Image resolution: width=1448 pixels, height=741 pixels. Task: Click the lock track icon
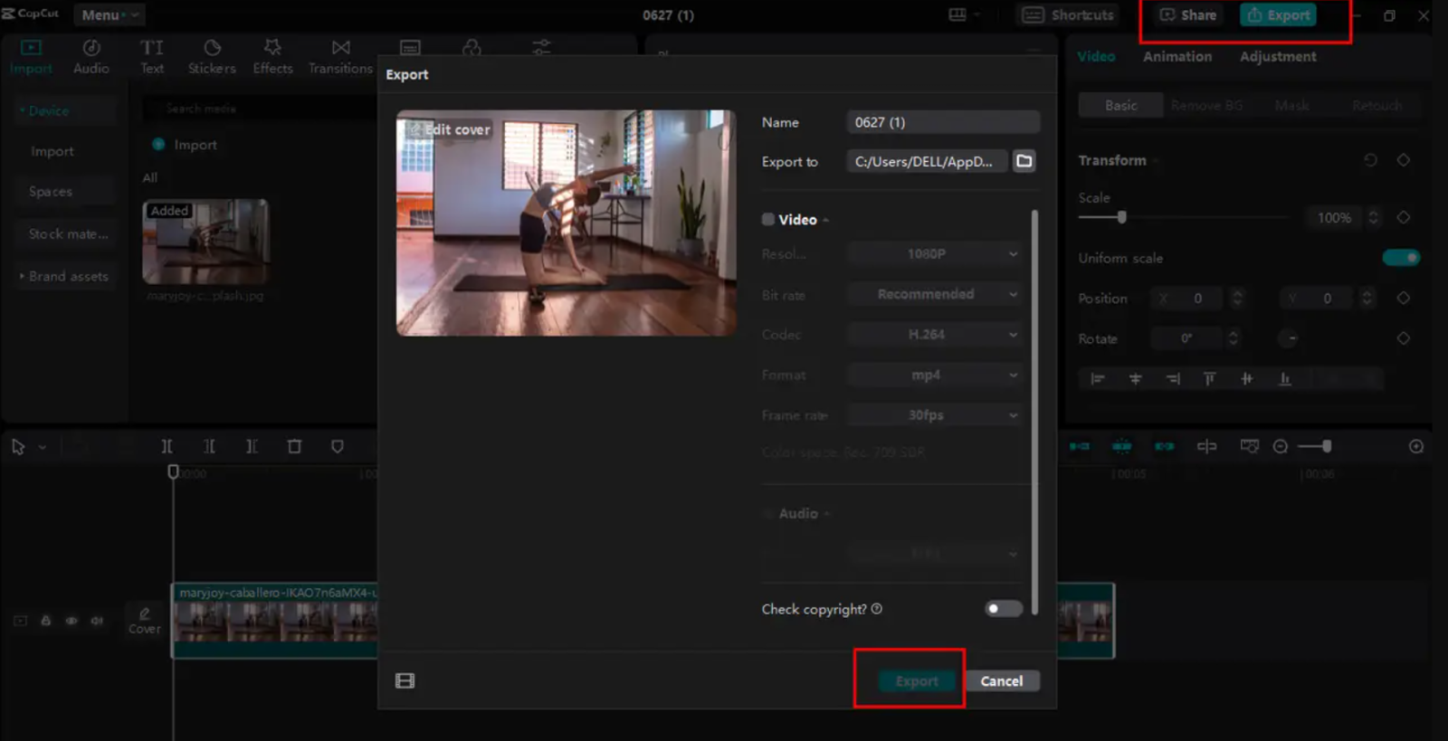pyautogui.click(x=45, y=621)
